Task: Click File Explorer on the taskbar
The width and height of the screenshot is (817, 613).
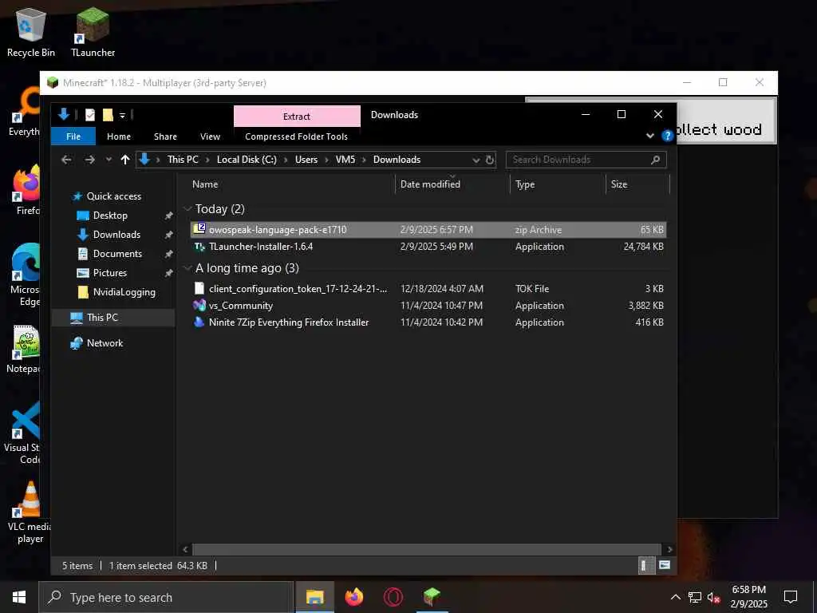Action: 314,597
